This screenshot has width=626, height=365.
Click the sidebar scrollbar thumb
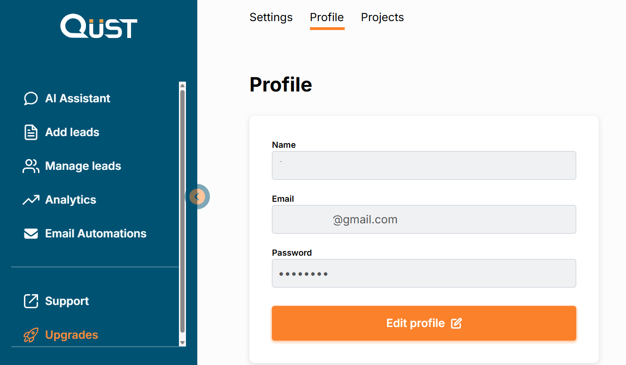click(183, 211)
